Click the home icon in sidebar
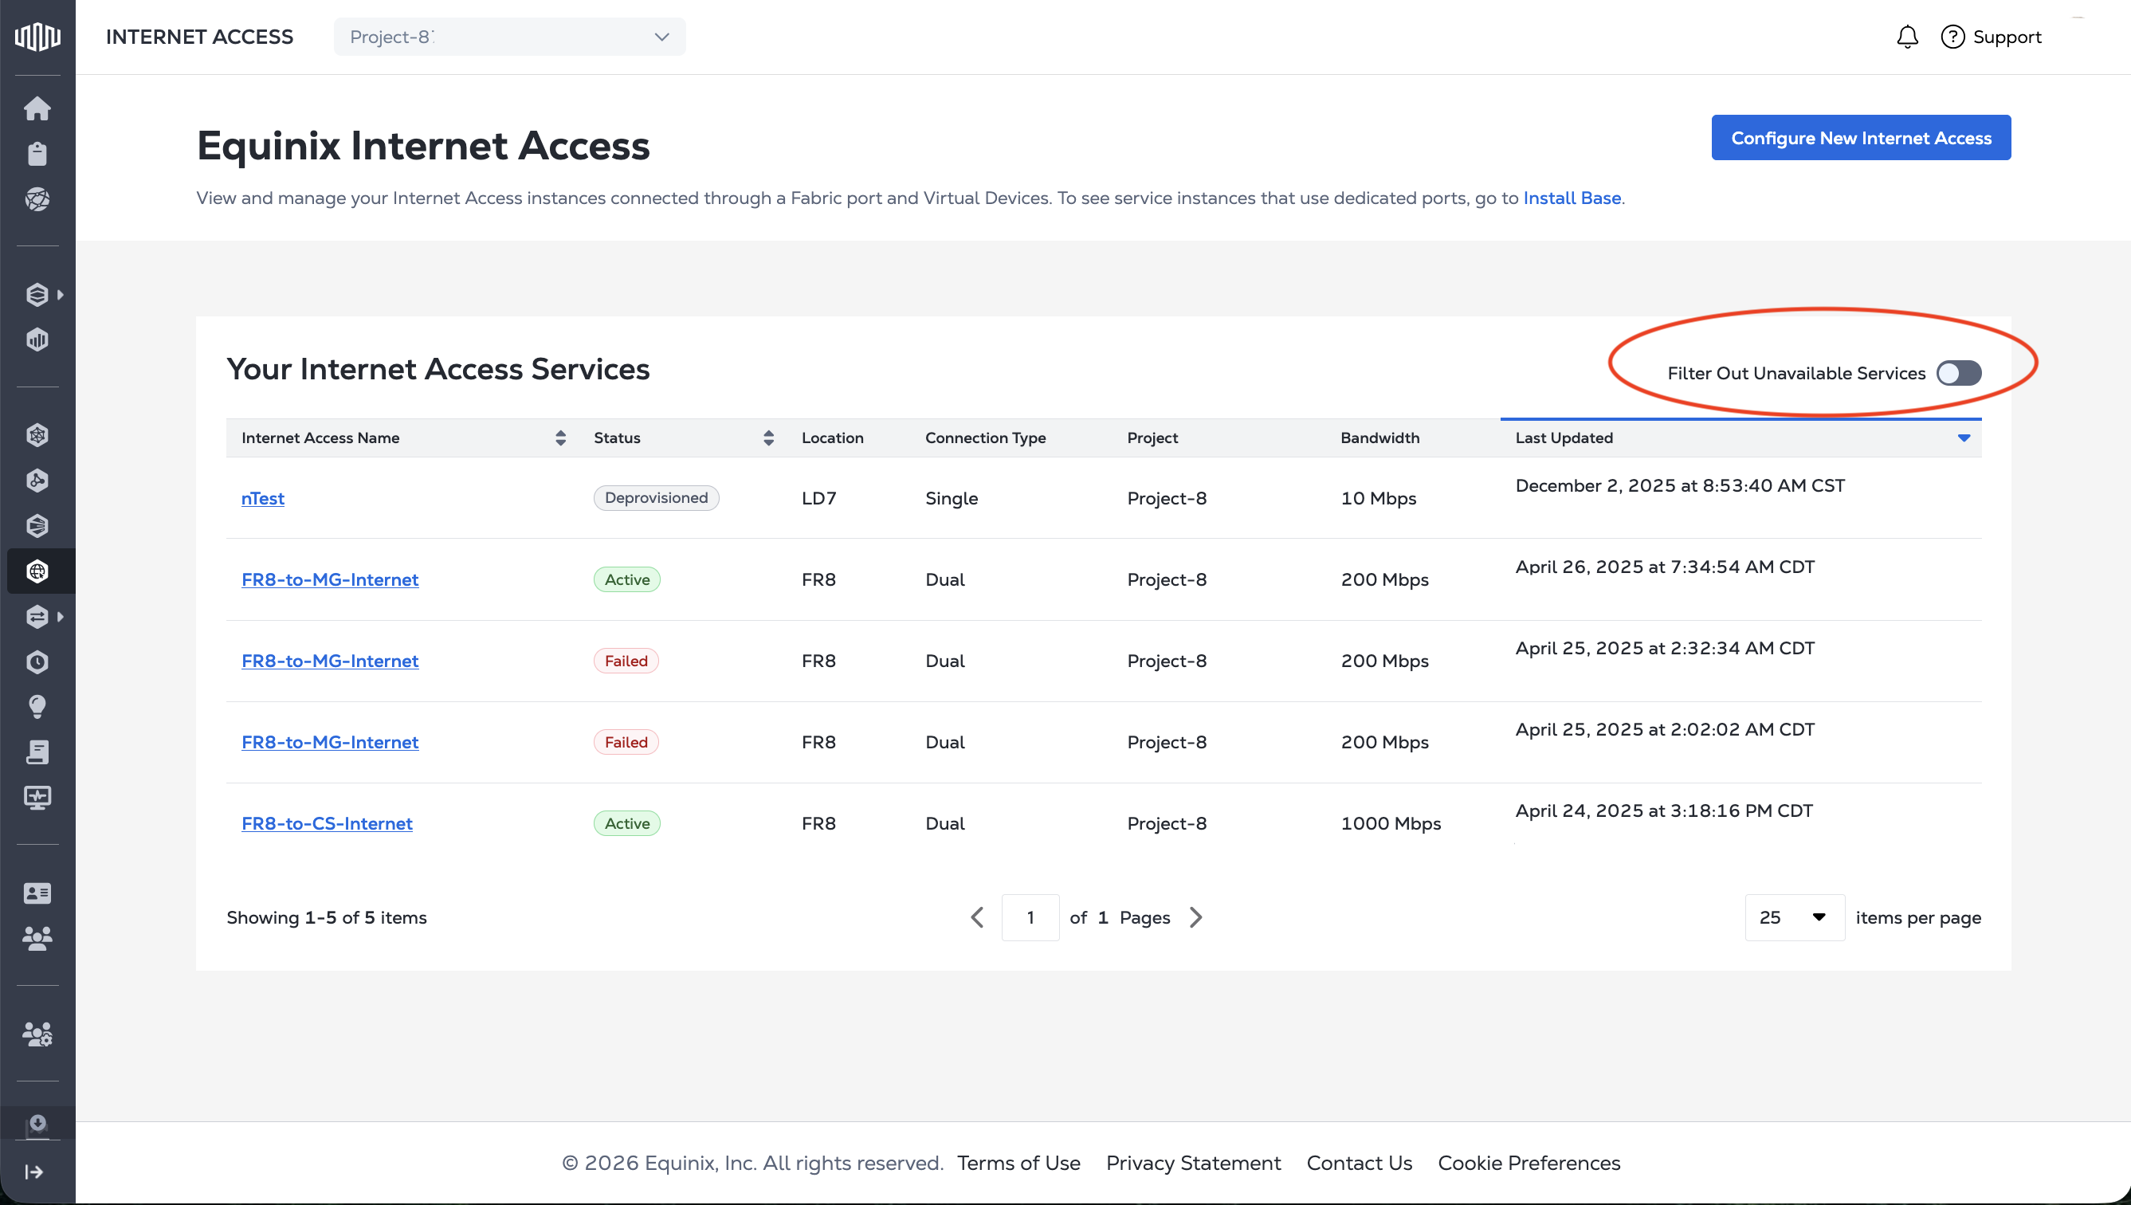This screenshot has width=2131, height=1205. tap(37, 108)
